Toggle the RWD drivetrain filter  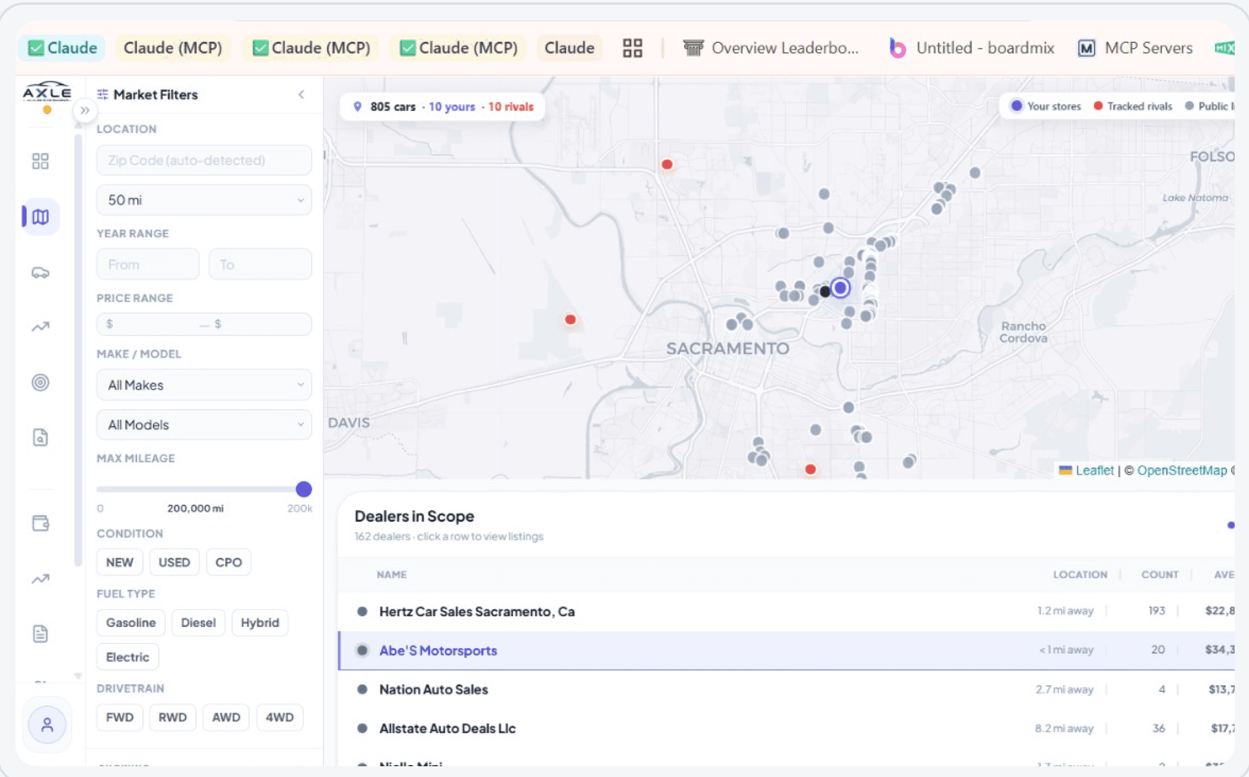[173, 717]
